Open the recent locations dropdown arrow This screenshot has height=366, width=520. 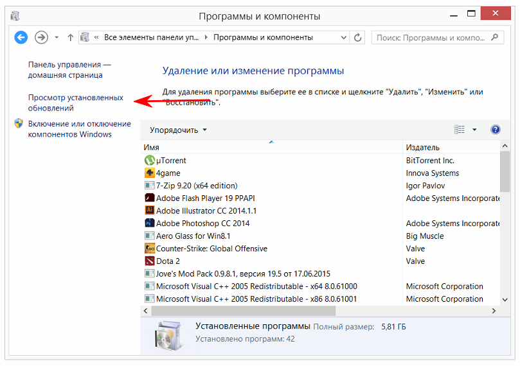56,38
